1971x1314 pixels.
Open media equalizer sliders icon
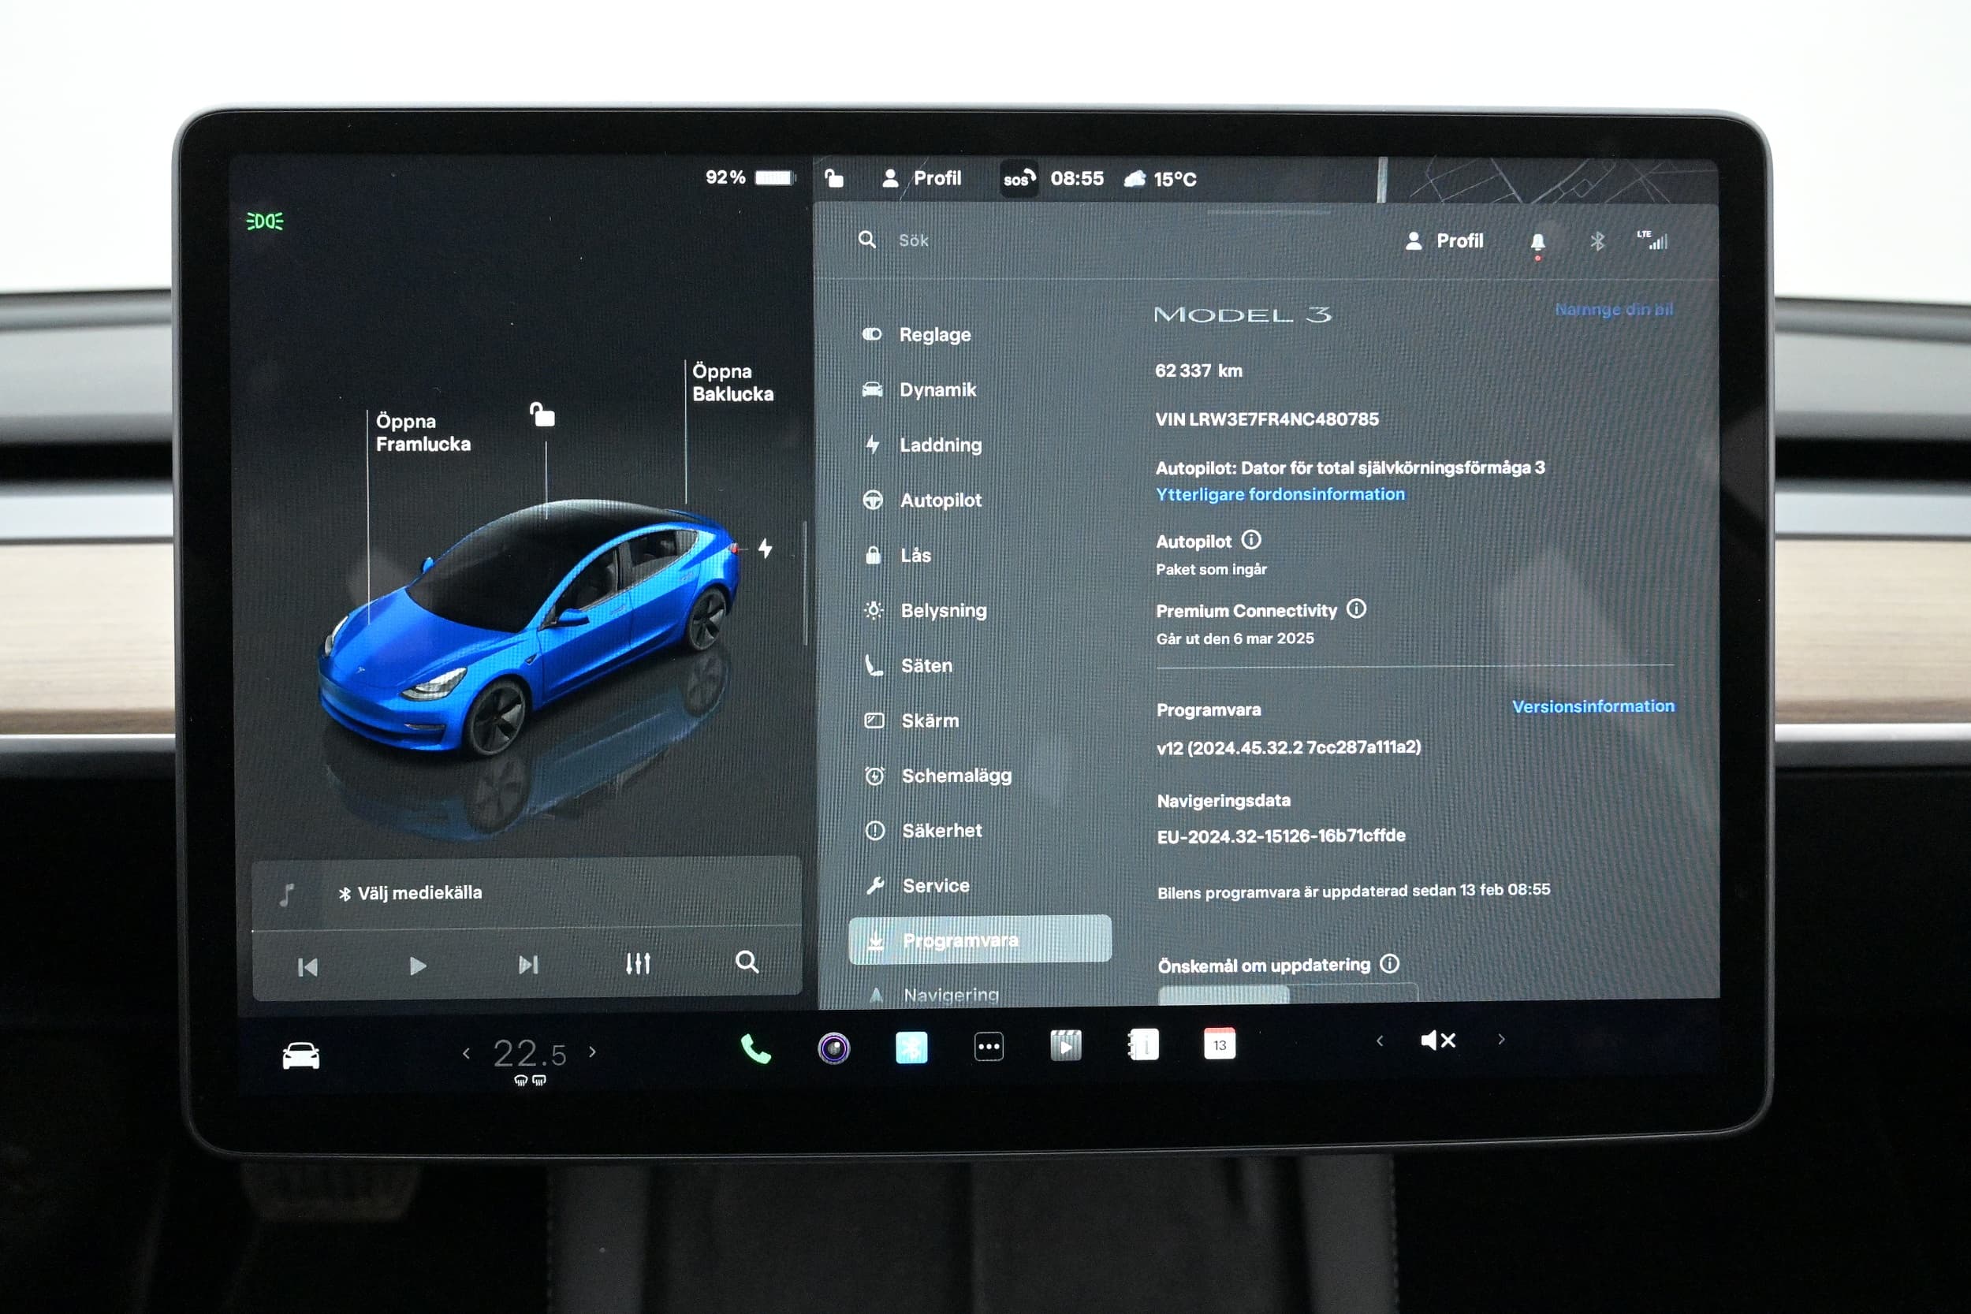638,964
